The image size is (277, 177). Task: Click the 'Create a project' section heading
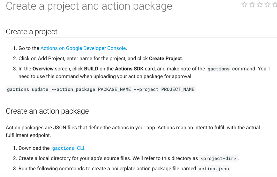coord(32,32)
